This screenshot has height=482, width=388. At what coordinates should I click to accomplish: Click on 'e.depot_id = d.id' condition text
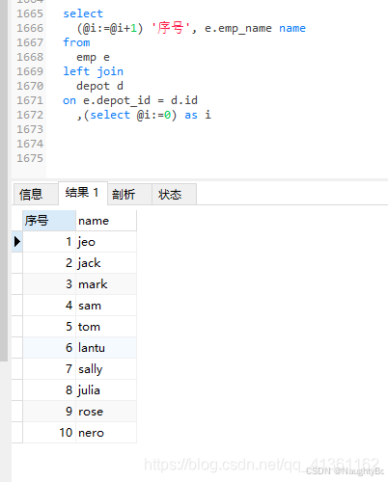click(140, 100)
